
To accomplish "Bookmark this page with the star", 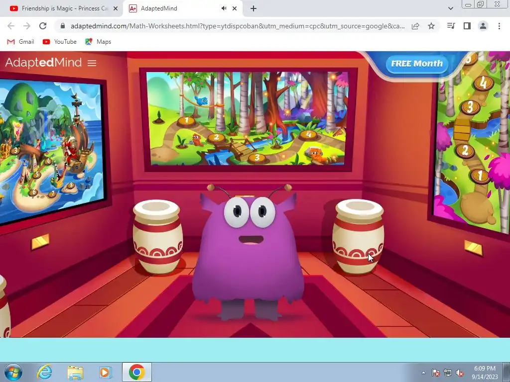I will 431,26.
